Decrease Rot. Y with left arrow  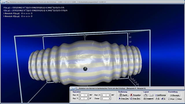click(80, 99)
